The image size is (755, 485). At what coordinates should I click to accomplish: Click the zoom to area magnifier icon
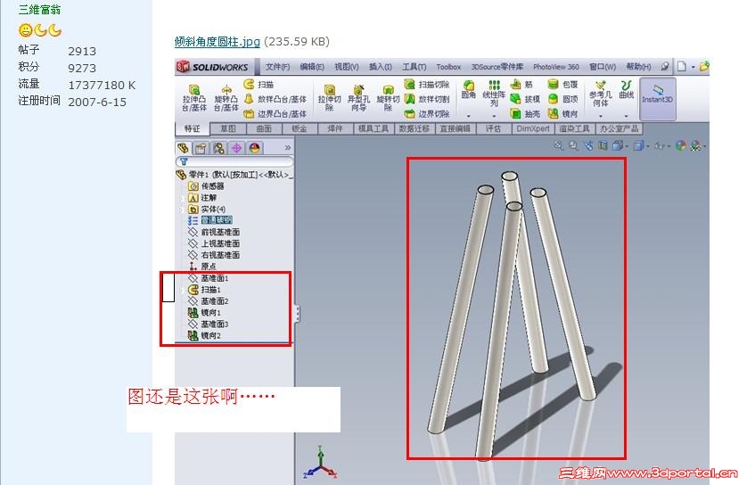pos(573,145)
